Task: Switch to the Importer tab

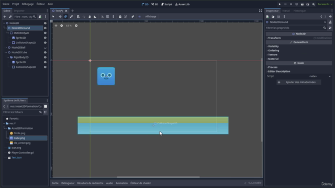Action: point(19,10)
